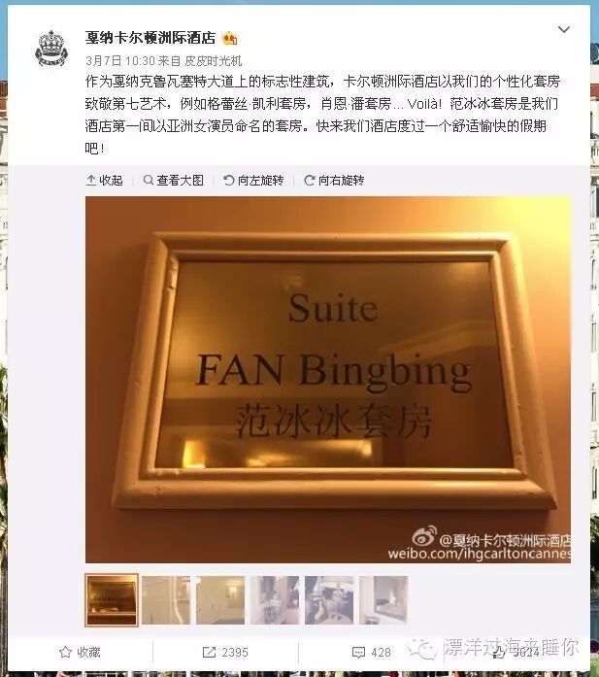This screenshot has height=677, width=599.
Task: Open the post options chevron menu
Action: [564, 29]
